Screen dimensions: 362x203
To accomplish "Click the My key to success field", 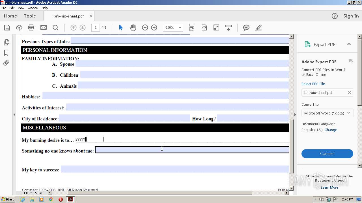I will [x=175, y=169].
